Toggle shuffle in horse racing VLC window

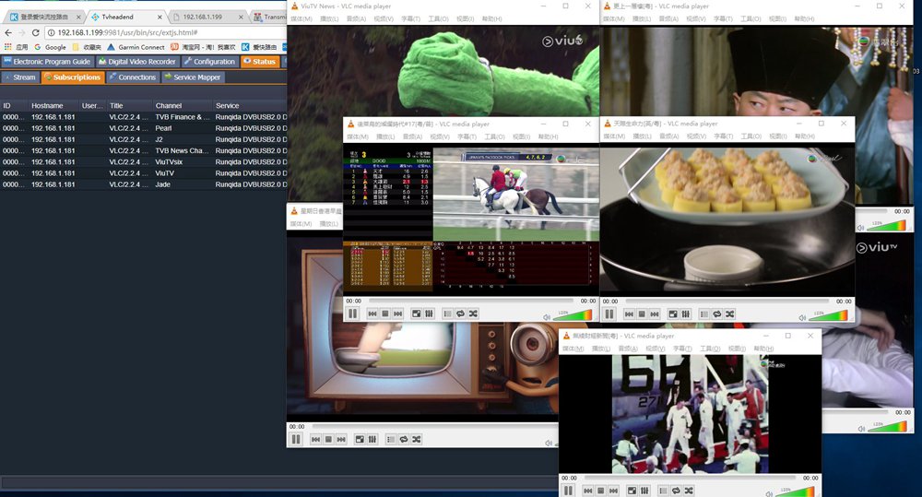(x=473, y=314)
